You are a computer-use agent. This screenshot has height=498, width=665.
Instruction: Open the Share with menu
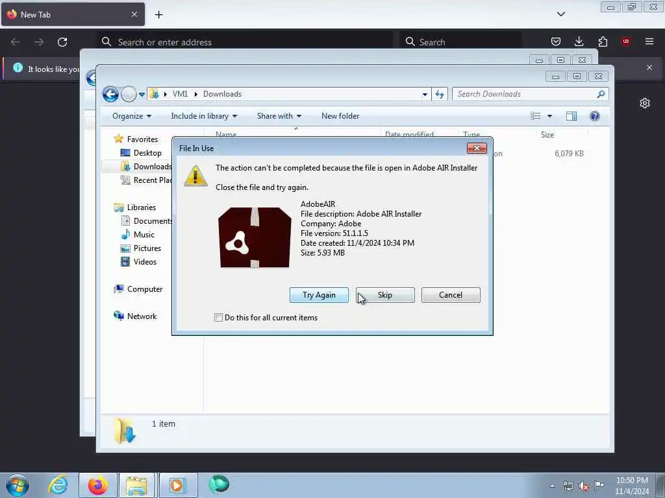point(279,116)
